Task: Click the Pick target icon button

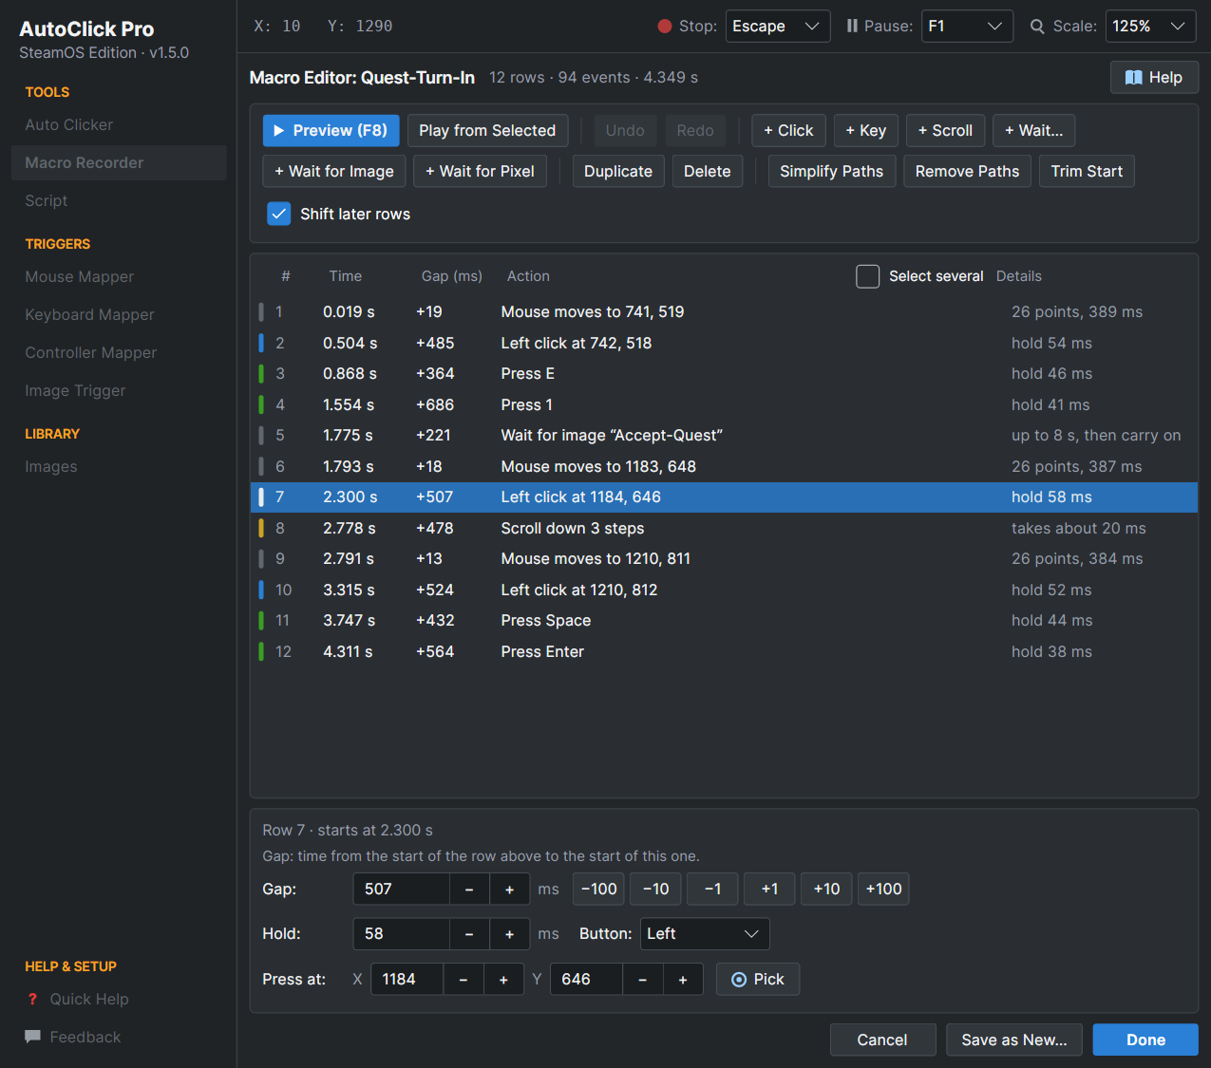Action: coord(758,979)
